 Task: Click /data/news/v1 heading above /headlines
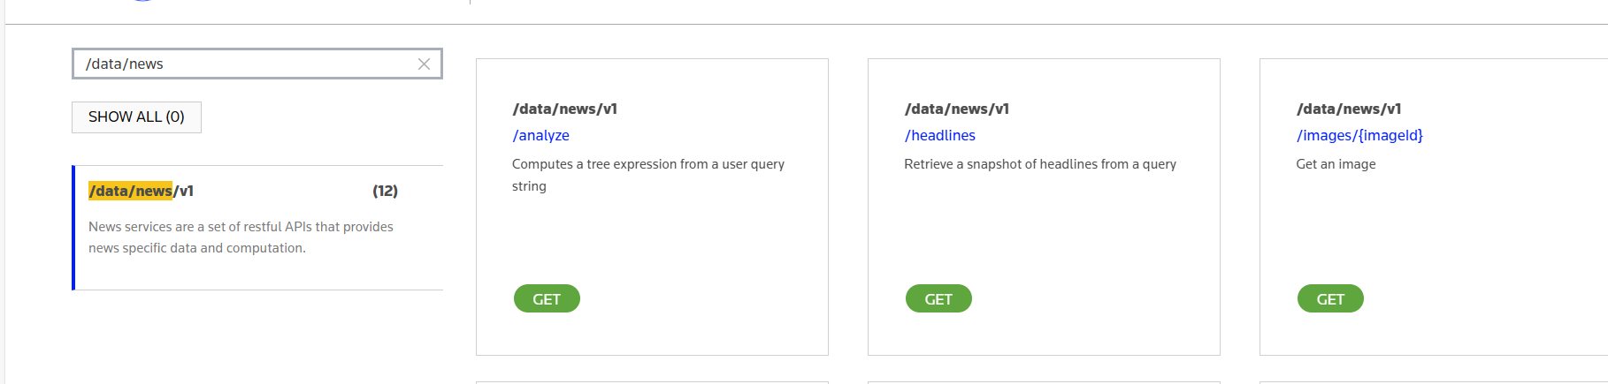(x=956, y=109)
